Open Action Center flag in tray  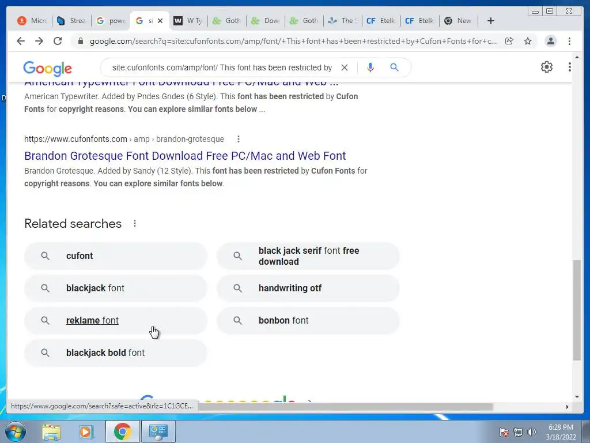point(504,432)
